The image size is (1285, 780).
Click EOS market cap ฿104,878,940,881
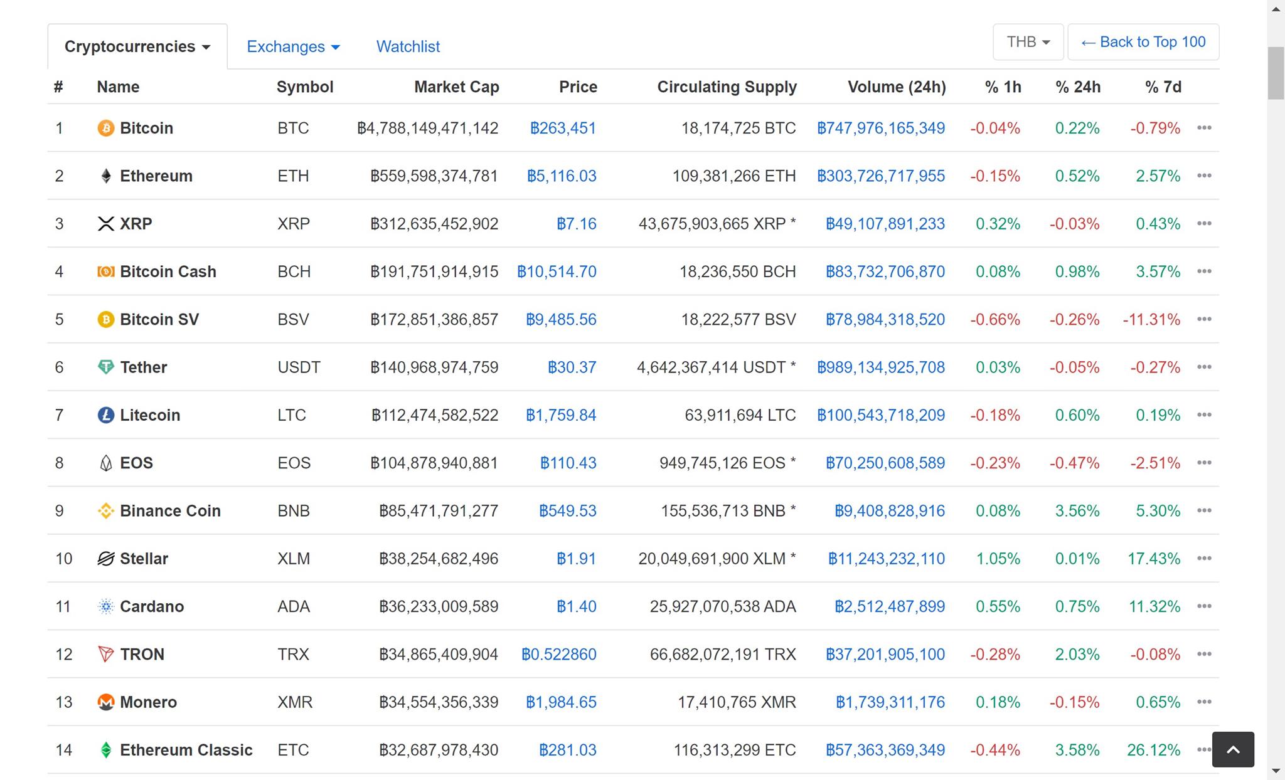click(434, 463)
